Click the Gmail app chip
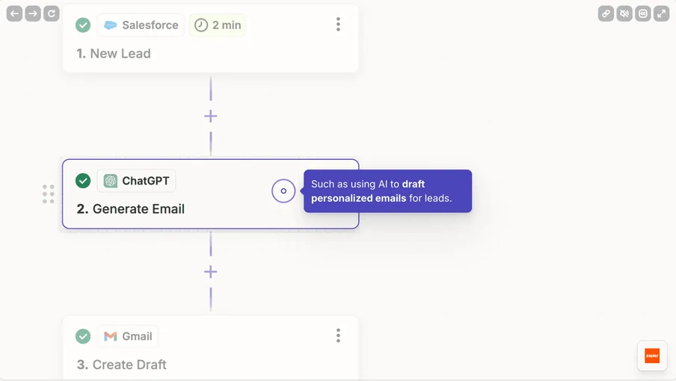This screenshot has height=381, width=676. pyautogui.click(x=128, y=336)
